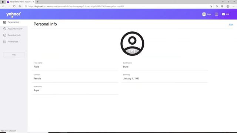The height and width of the screenshot is (133, 237).
Task: Open the browser settings ellipsis menu
Action: tap(234, 6)
